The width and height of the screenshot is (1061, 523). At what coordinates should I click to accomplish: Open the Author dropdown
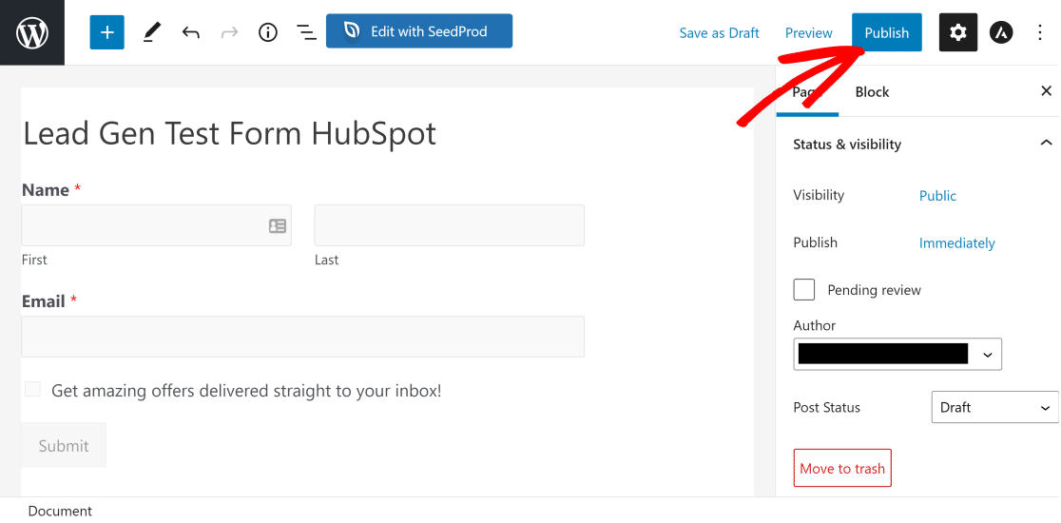[x=897, y=354]
